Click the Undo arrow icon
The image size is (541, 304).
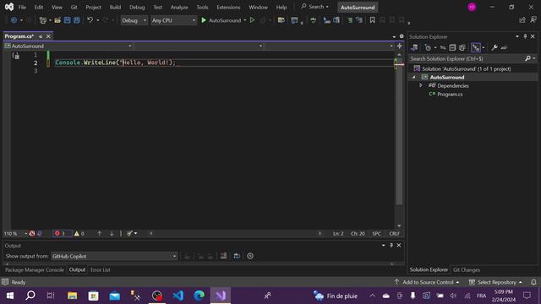90,20
